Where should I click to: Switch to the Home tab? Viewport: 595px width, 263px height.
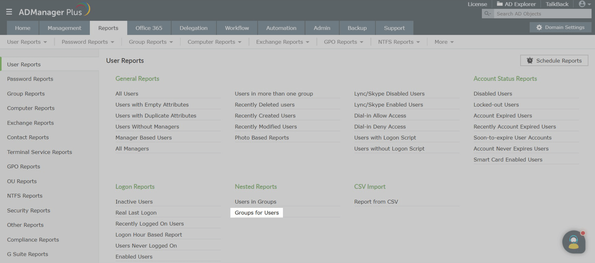[x=23, y=28]
